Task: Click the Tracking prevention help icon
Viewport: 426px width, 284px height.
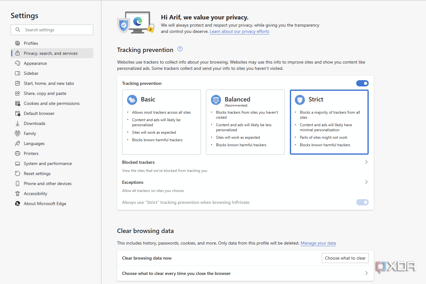Action: [180, 49]
